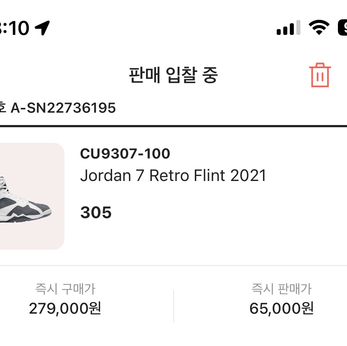
Task: Tap the red trash delete icon
Action: pos(320,75)
